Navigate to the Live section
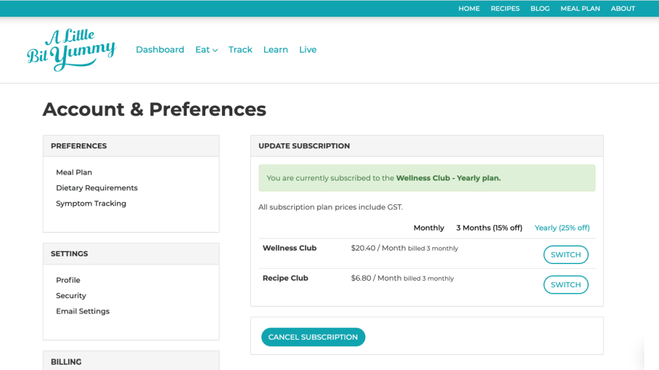Screen dimensions: 659x370 click(x=308, y=49)
